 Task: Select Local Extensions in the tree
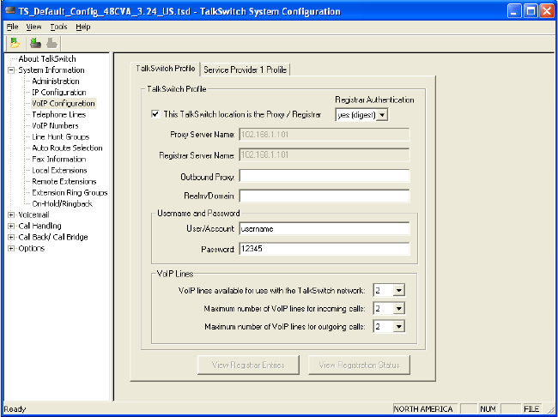coord(59,171)
